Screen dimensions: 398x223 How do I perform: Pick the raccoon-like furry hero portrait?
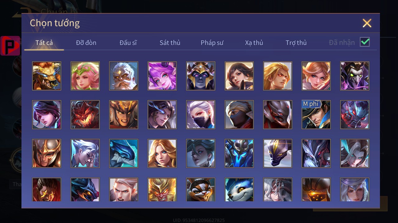coord(201,190)
